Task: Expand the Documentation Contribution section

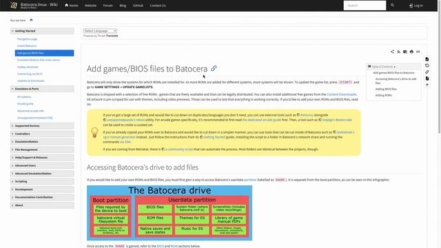Action: pos(42,197)
